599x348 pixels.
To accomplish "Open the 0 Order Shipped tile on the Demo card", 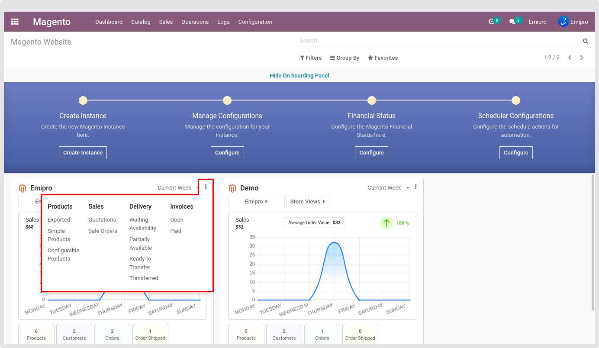I will (360, 334).
